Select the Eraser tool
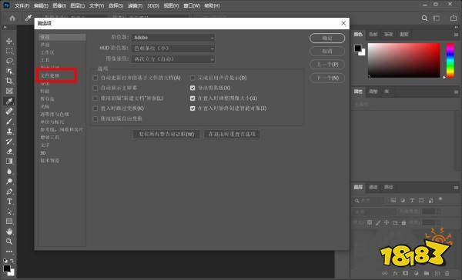462x280 pixels. tap(9, 151)
